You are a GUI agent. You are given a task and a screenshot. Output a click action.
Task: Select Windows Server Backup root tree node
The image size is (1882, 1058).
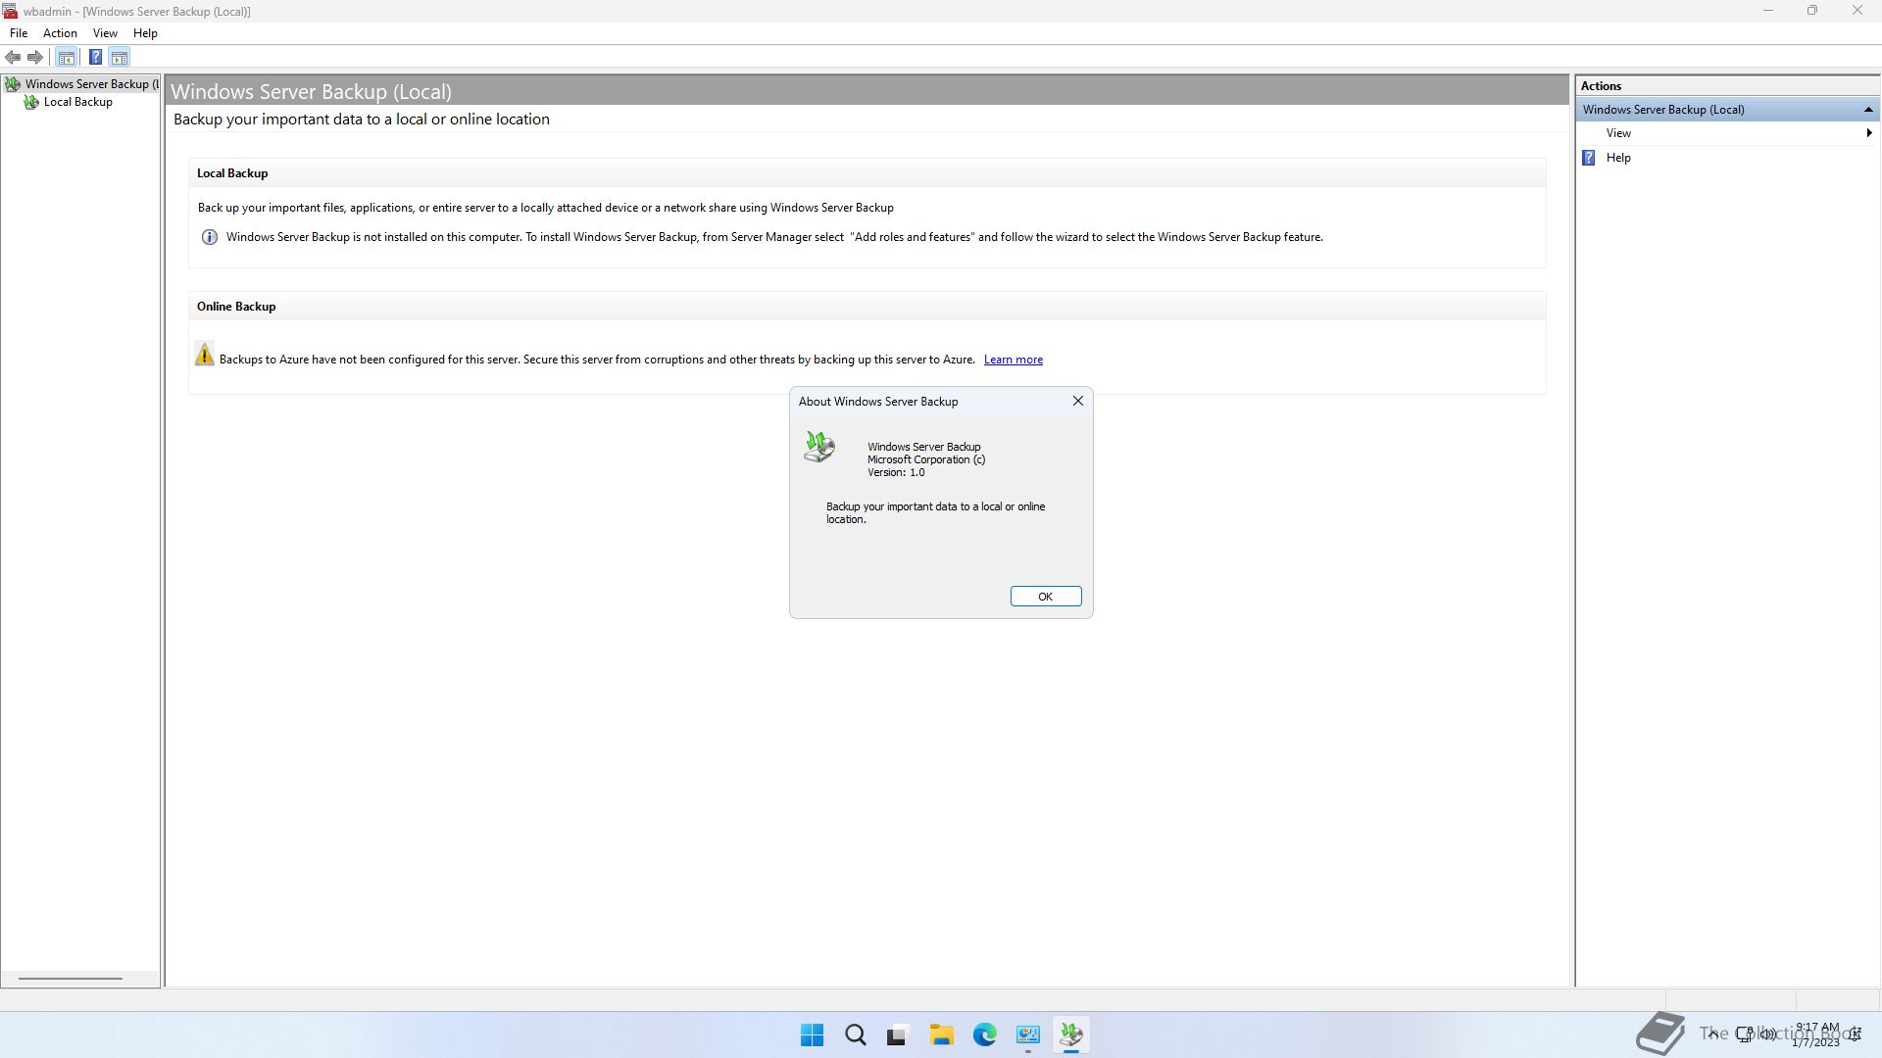pyautogui.click(x=86, y=84)
